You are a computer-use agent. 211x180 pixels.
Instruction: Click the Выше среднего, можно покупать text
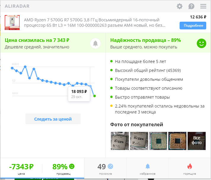point(144,47)
